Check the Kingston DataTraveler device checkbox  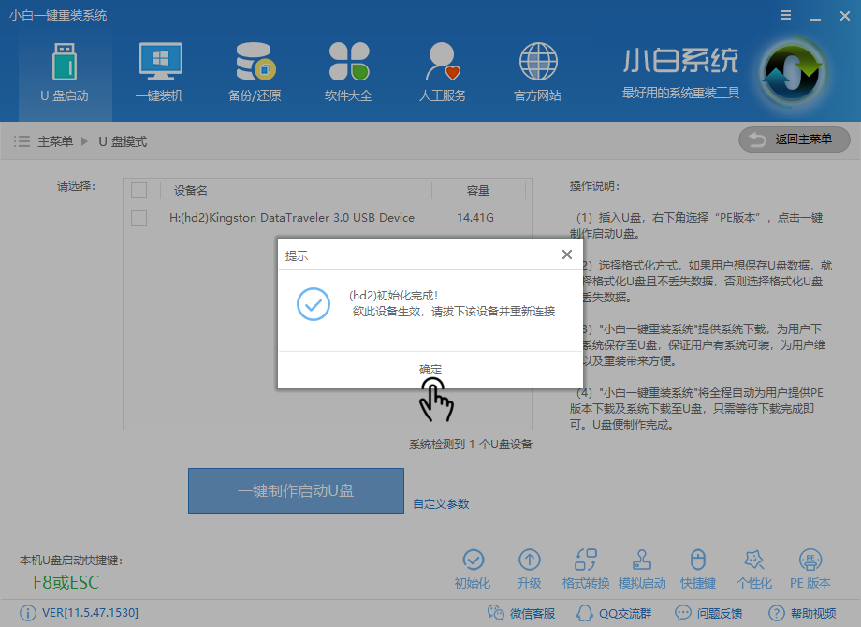139,217
